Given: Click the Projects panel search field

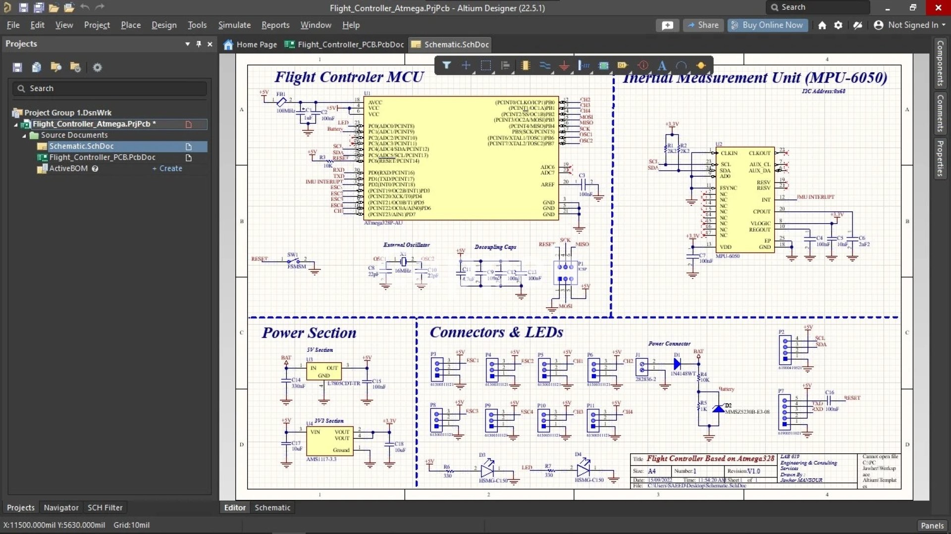Looking at the screenshot, I should [x=110, y=89].
